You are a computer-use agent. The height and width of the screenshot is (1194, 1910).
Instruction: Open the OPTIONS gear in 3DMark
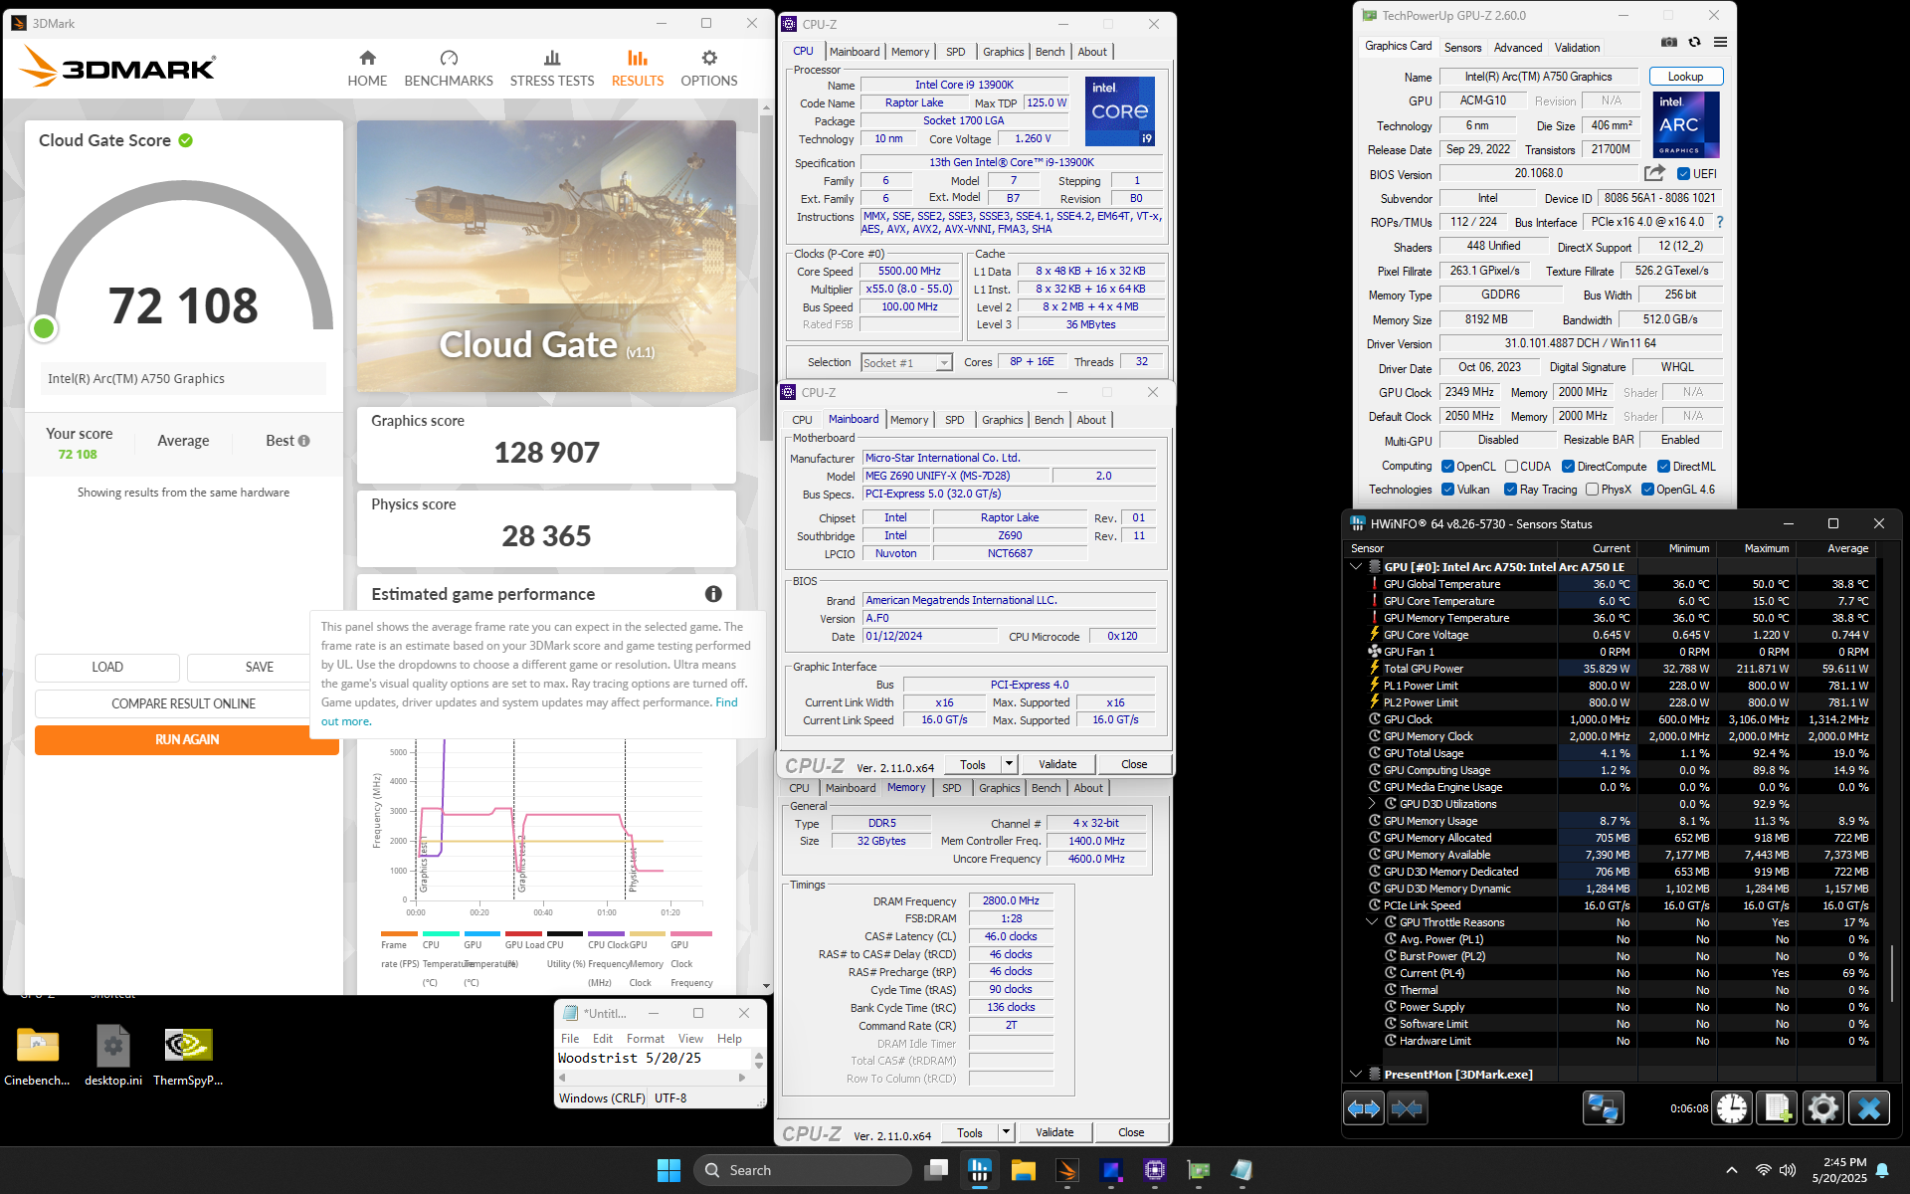coord(709,69)
